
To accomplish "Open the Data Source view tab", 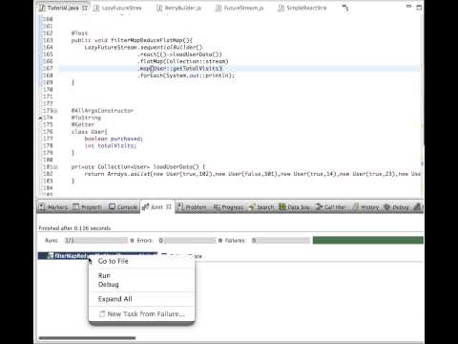I will coord(295,207).
